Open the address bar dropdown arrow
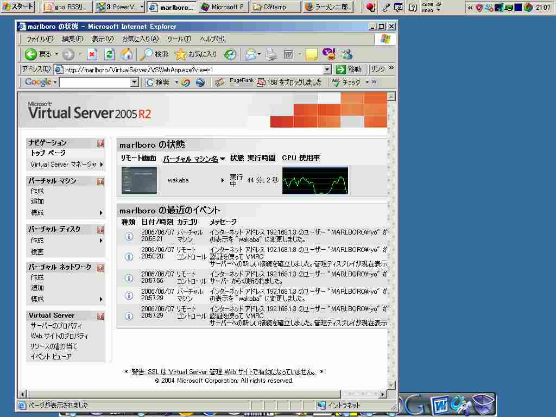Image resolution: width=556 pixels, height=417 pixels. pos(327,69)
